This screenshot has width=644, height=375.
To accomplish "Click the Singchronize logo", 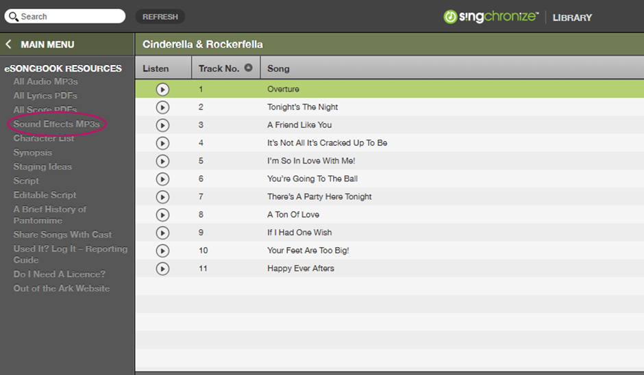I will point(491,17).
